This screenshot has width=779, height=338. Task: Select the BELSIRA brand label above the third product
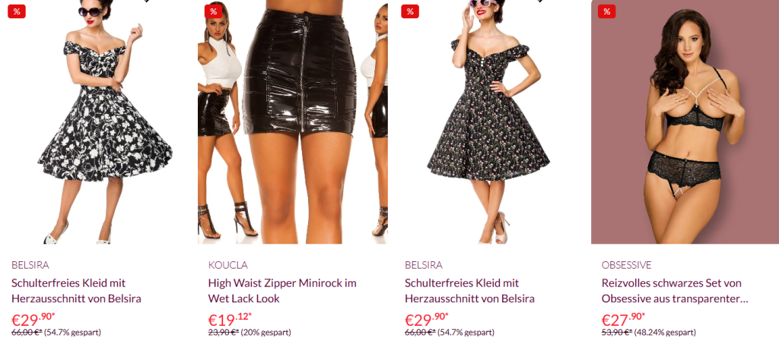coord(424,265)
